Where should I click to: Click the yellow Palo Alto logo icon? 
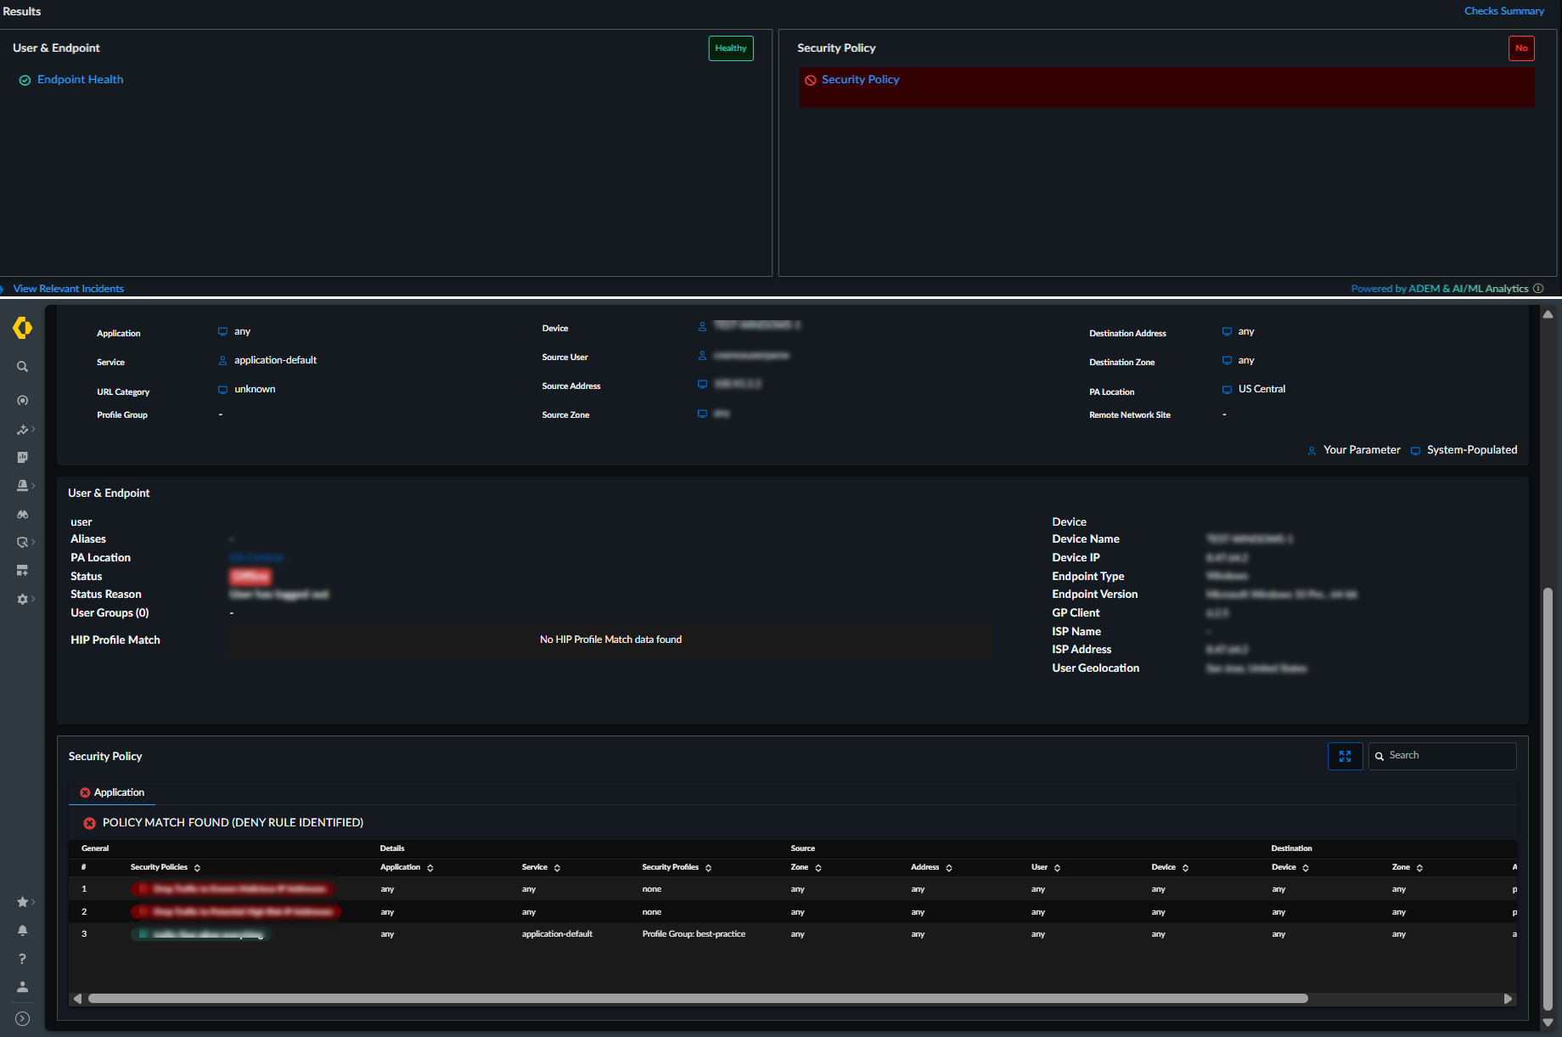tap(23, 328)
